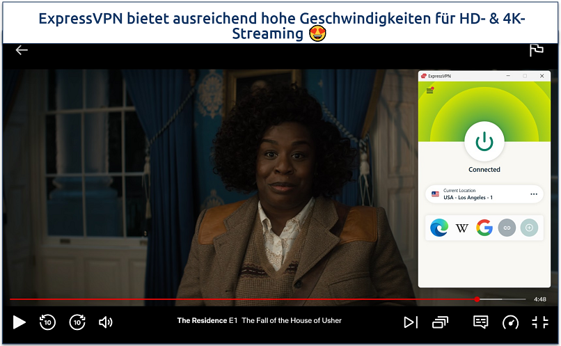The height and width of the screenshot is (346, 561).
Task: Skip to next episode
Action: [411, 322]
